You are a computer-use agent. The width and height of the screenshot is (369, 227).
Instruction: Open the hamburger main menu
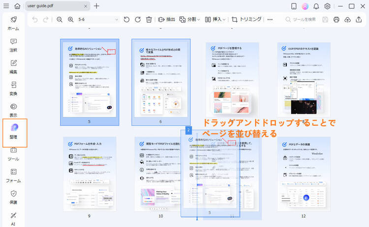tap(6, 6)
